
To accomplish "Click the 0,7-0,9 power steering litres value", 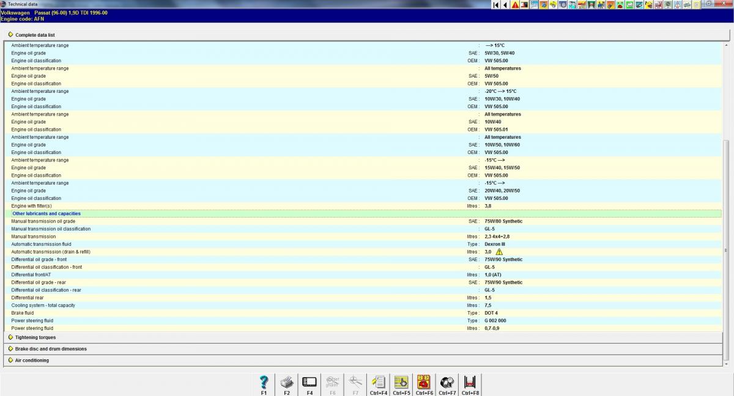I will [x=492, y=328].
